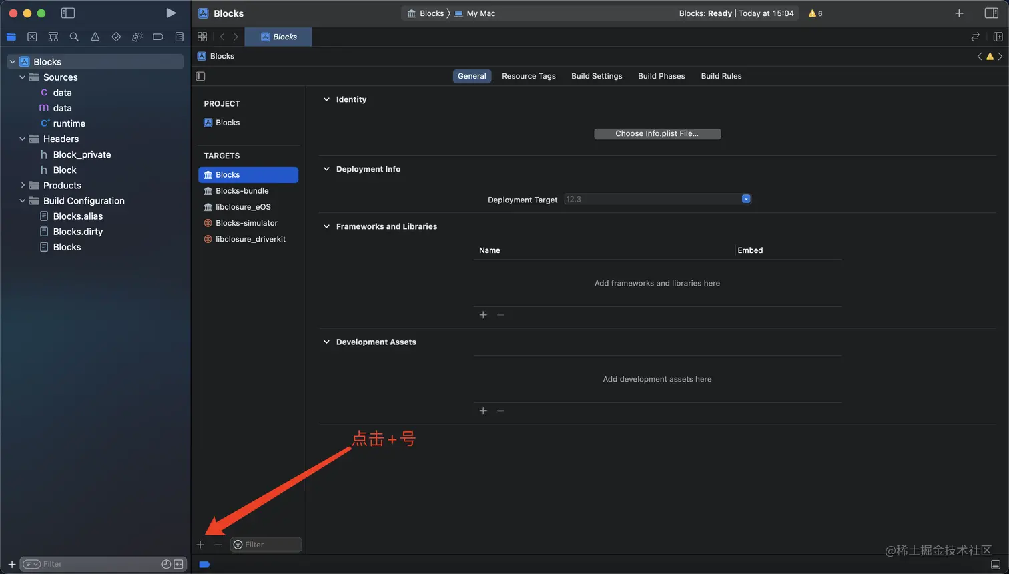Collapse the Sources group

23,77
